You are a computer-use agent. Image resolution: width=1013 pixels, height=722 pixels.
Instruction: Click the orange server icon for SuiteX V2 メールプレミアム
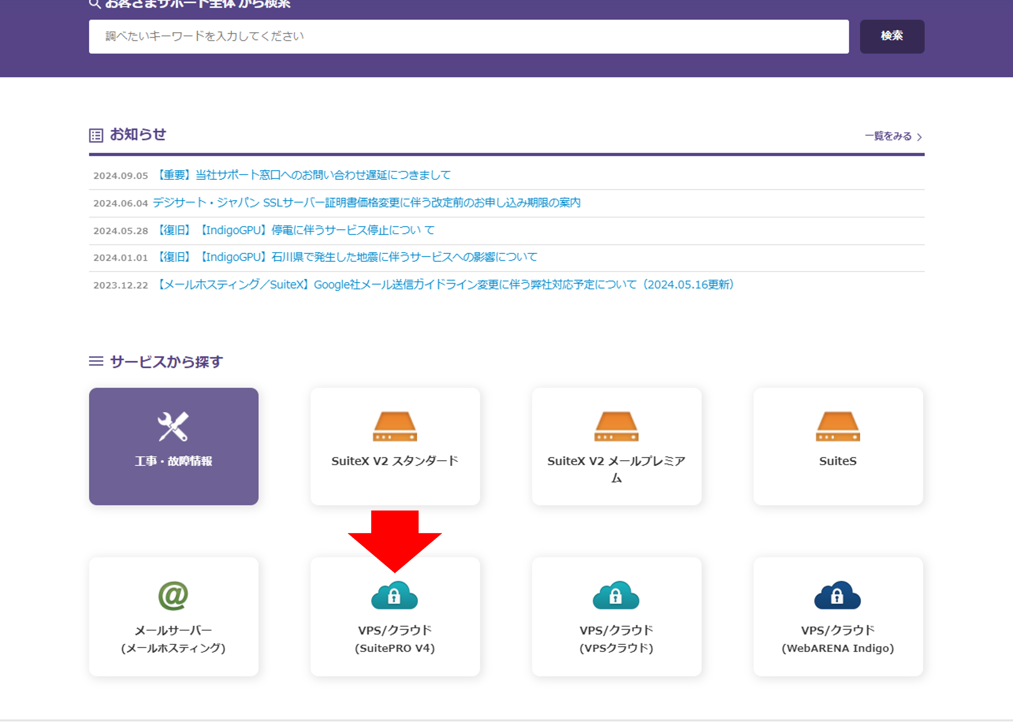pos(616,426)
